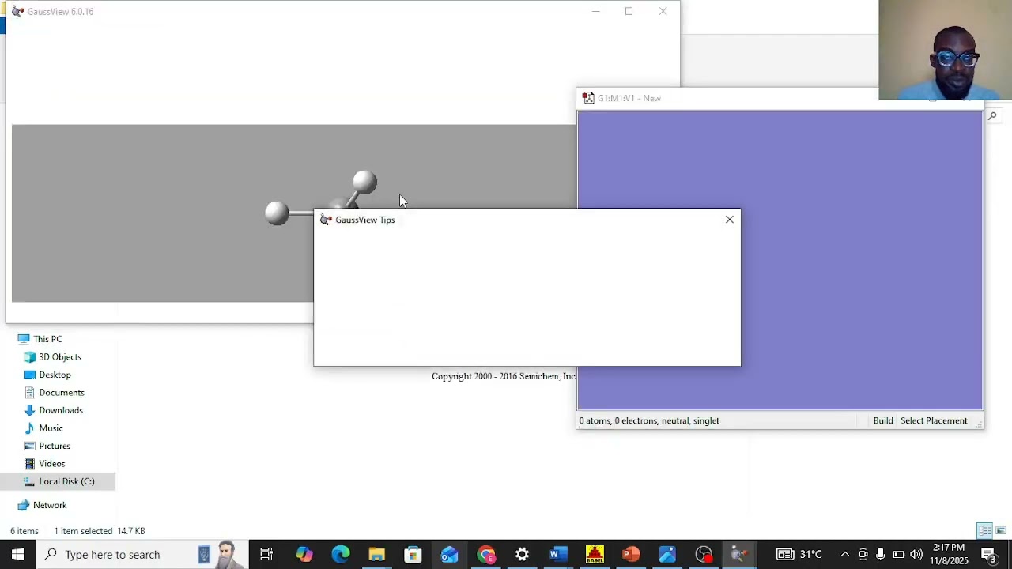
Task: Click the GaussView Tips dialog icon
Action: [325, 220]
